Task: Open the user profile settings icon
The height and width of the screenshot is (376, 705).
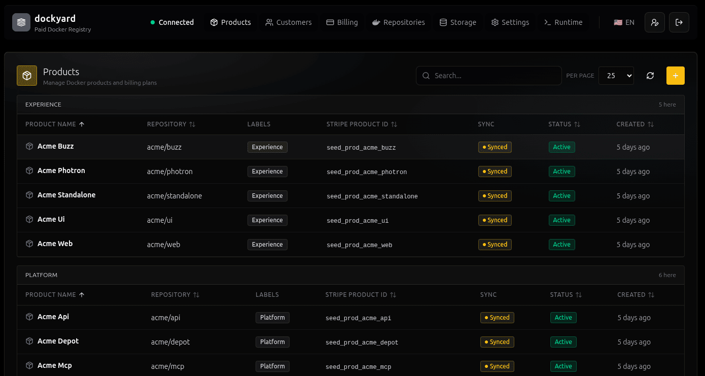Action: [x=655, y=22]
